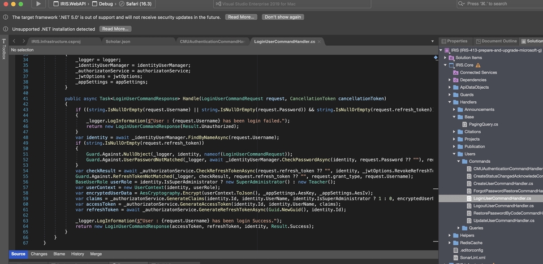
Task: Click the No selection breadcrumb
Action: coord(22,50)
